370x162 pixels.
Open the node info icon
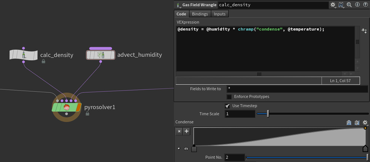click(x=357, y=5)
